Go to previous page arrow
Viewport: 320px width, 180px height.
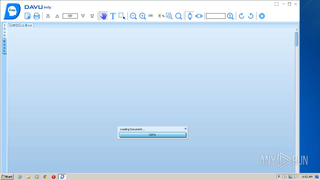point(57,16)
